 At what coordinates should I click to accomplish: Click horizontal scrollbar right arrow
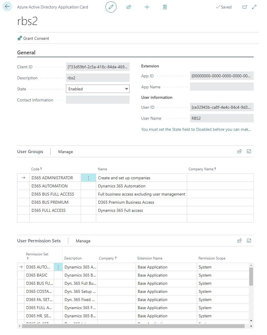pyautogui.click(x=251, y=326)
